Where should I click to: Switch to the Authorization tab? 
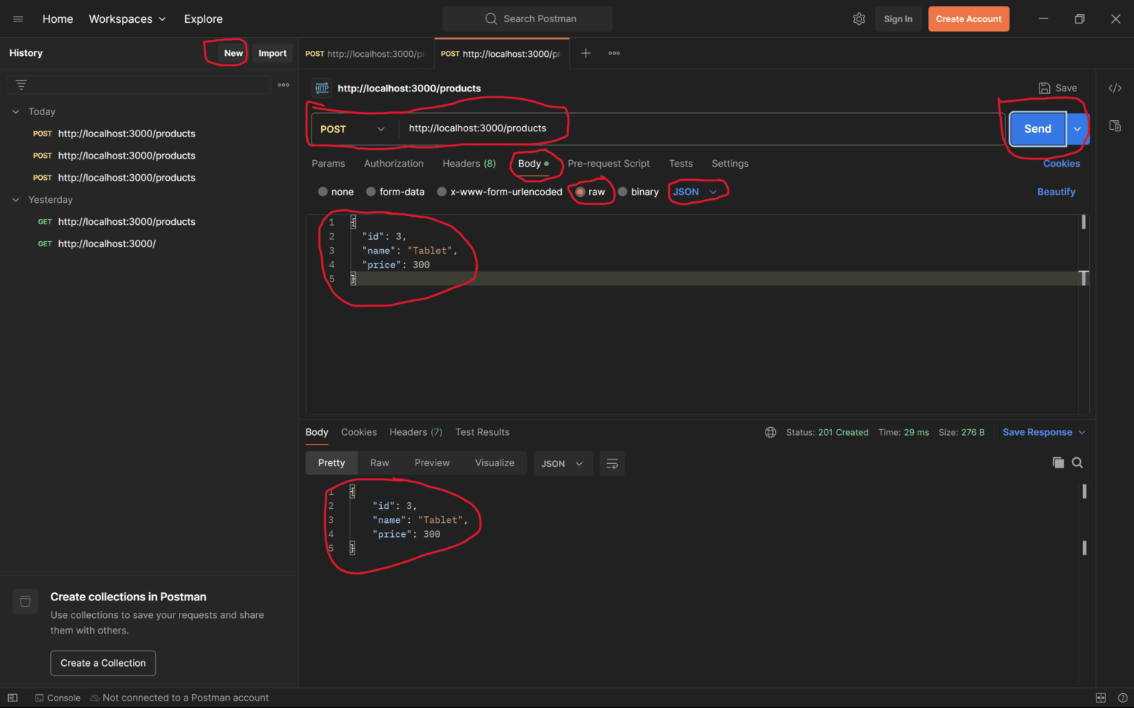(394, 164)
